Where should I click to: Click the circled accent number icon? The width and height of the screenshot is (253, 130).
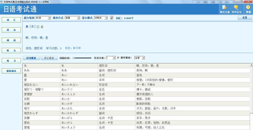click(x=38, y=27)
